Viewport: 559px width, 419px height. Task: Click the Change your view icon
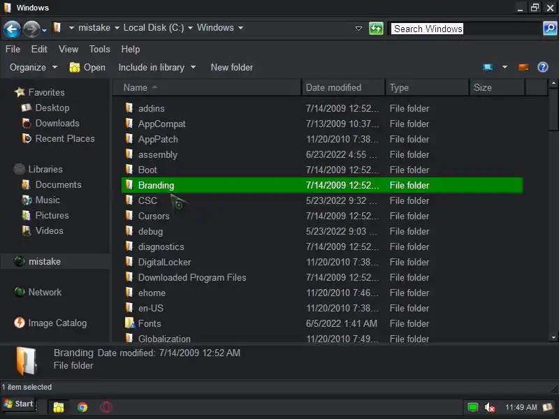pos(488,67)
